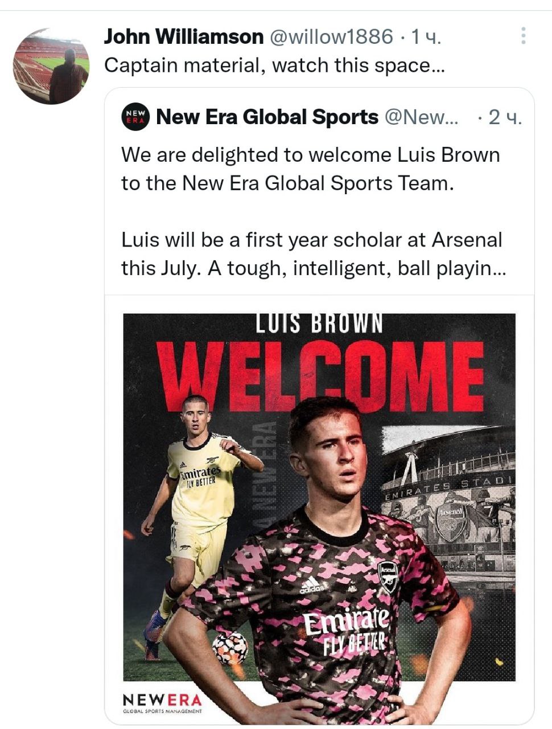
Task: Open the tweet's three-dot more menu
Action: [523, 36]
